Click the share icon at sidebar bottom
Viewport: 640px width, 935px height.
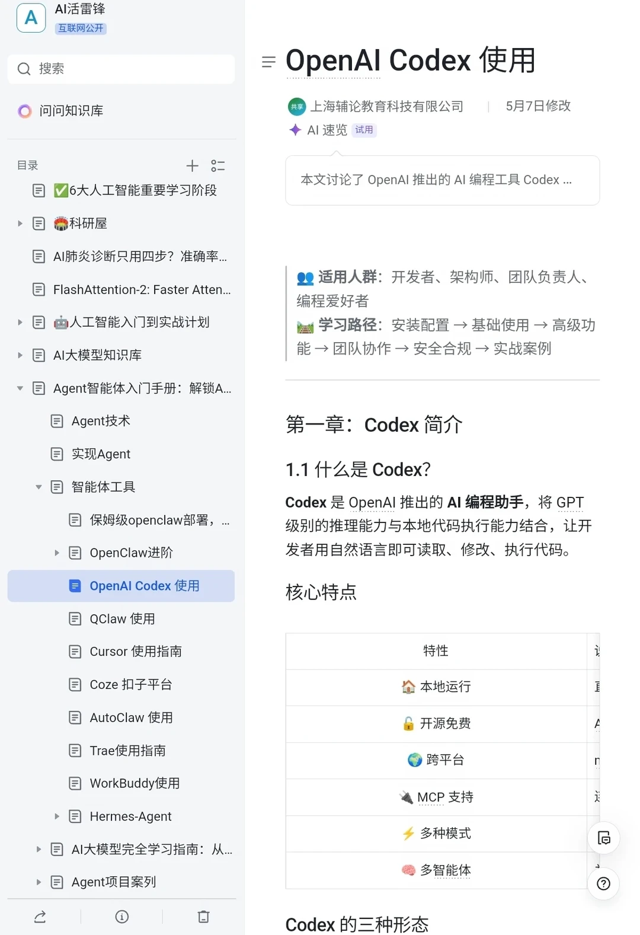(40, 917)
